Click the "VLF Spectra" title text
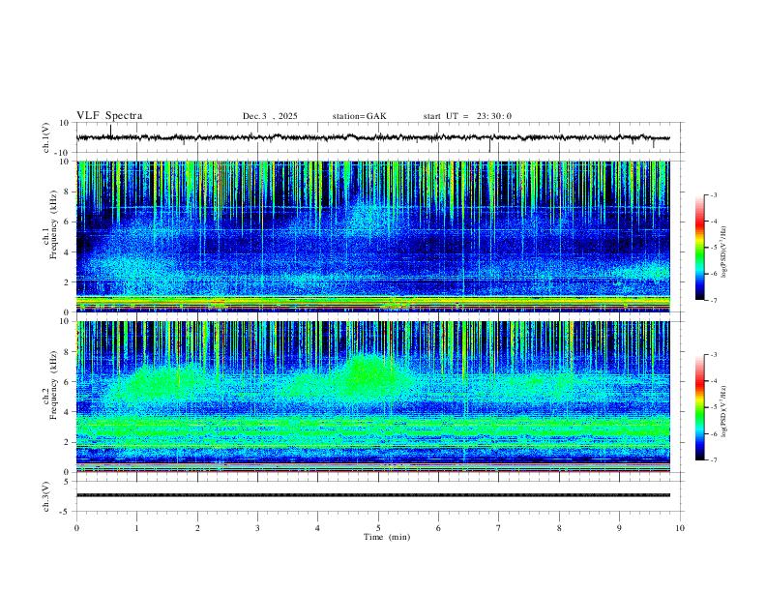 (x=109, y=115)
